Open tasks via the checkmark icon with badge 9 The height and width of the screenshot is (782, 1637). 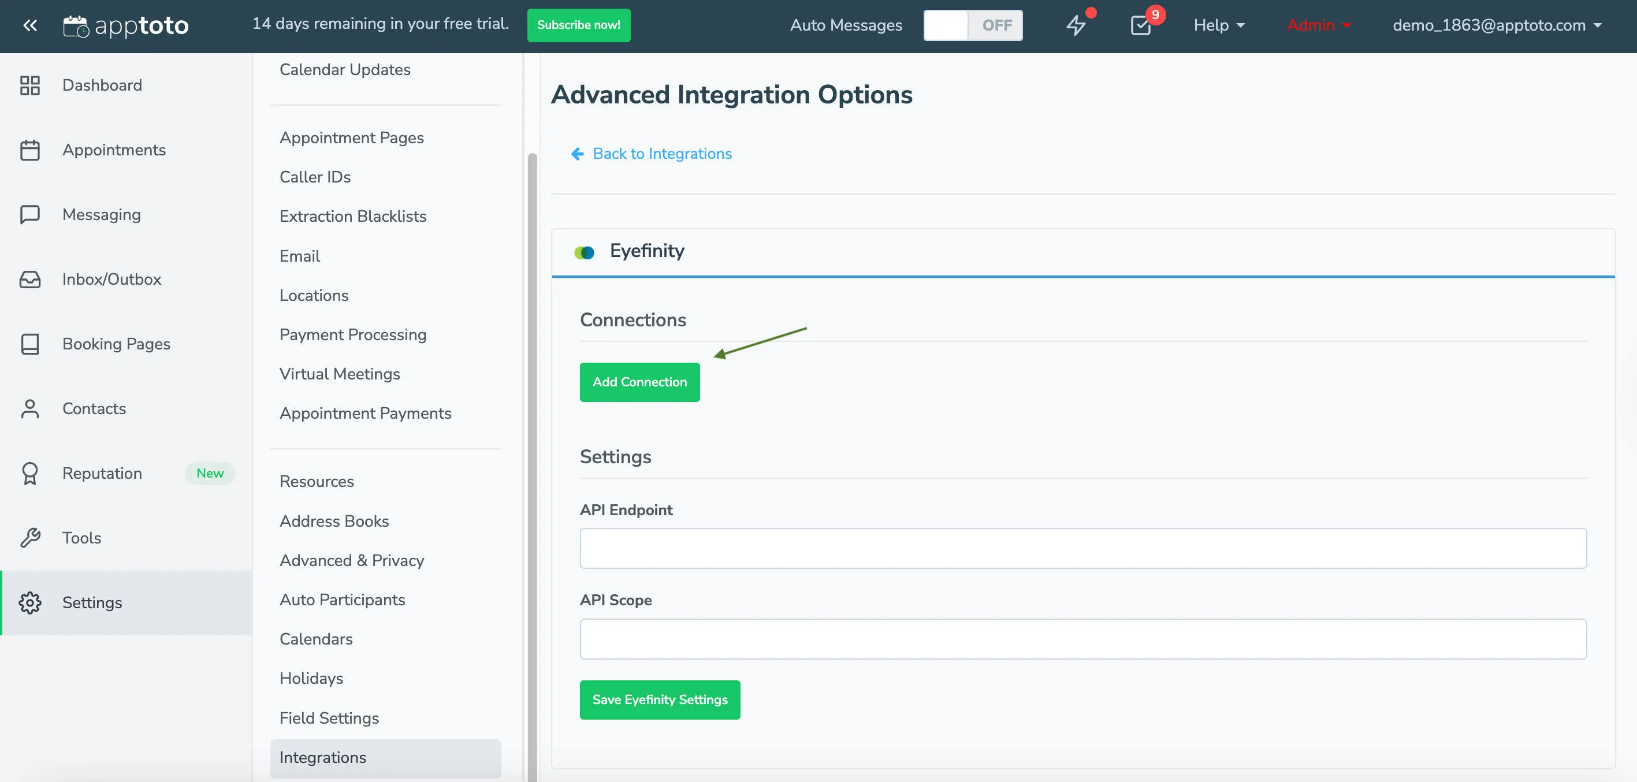coord(1141,25)
